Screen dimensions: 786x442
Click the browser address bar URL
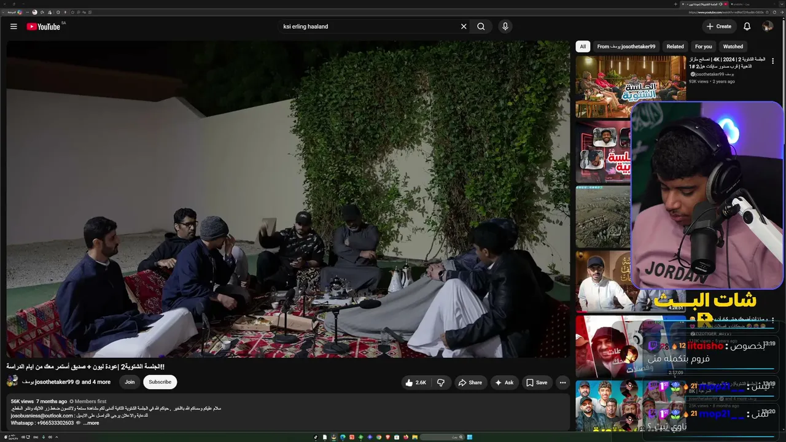[726, 12]
